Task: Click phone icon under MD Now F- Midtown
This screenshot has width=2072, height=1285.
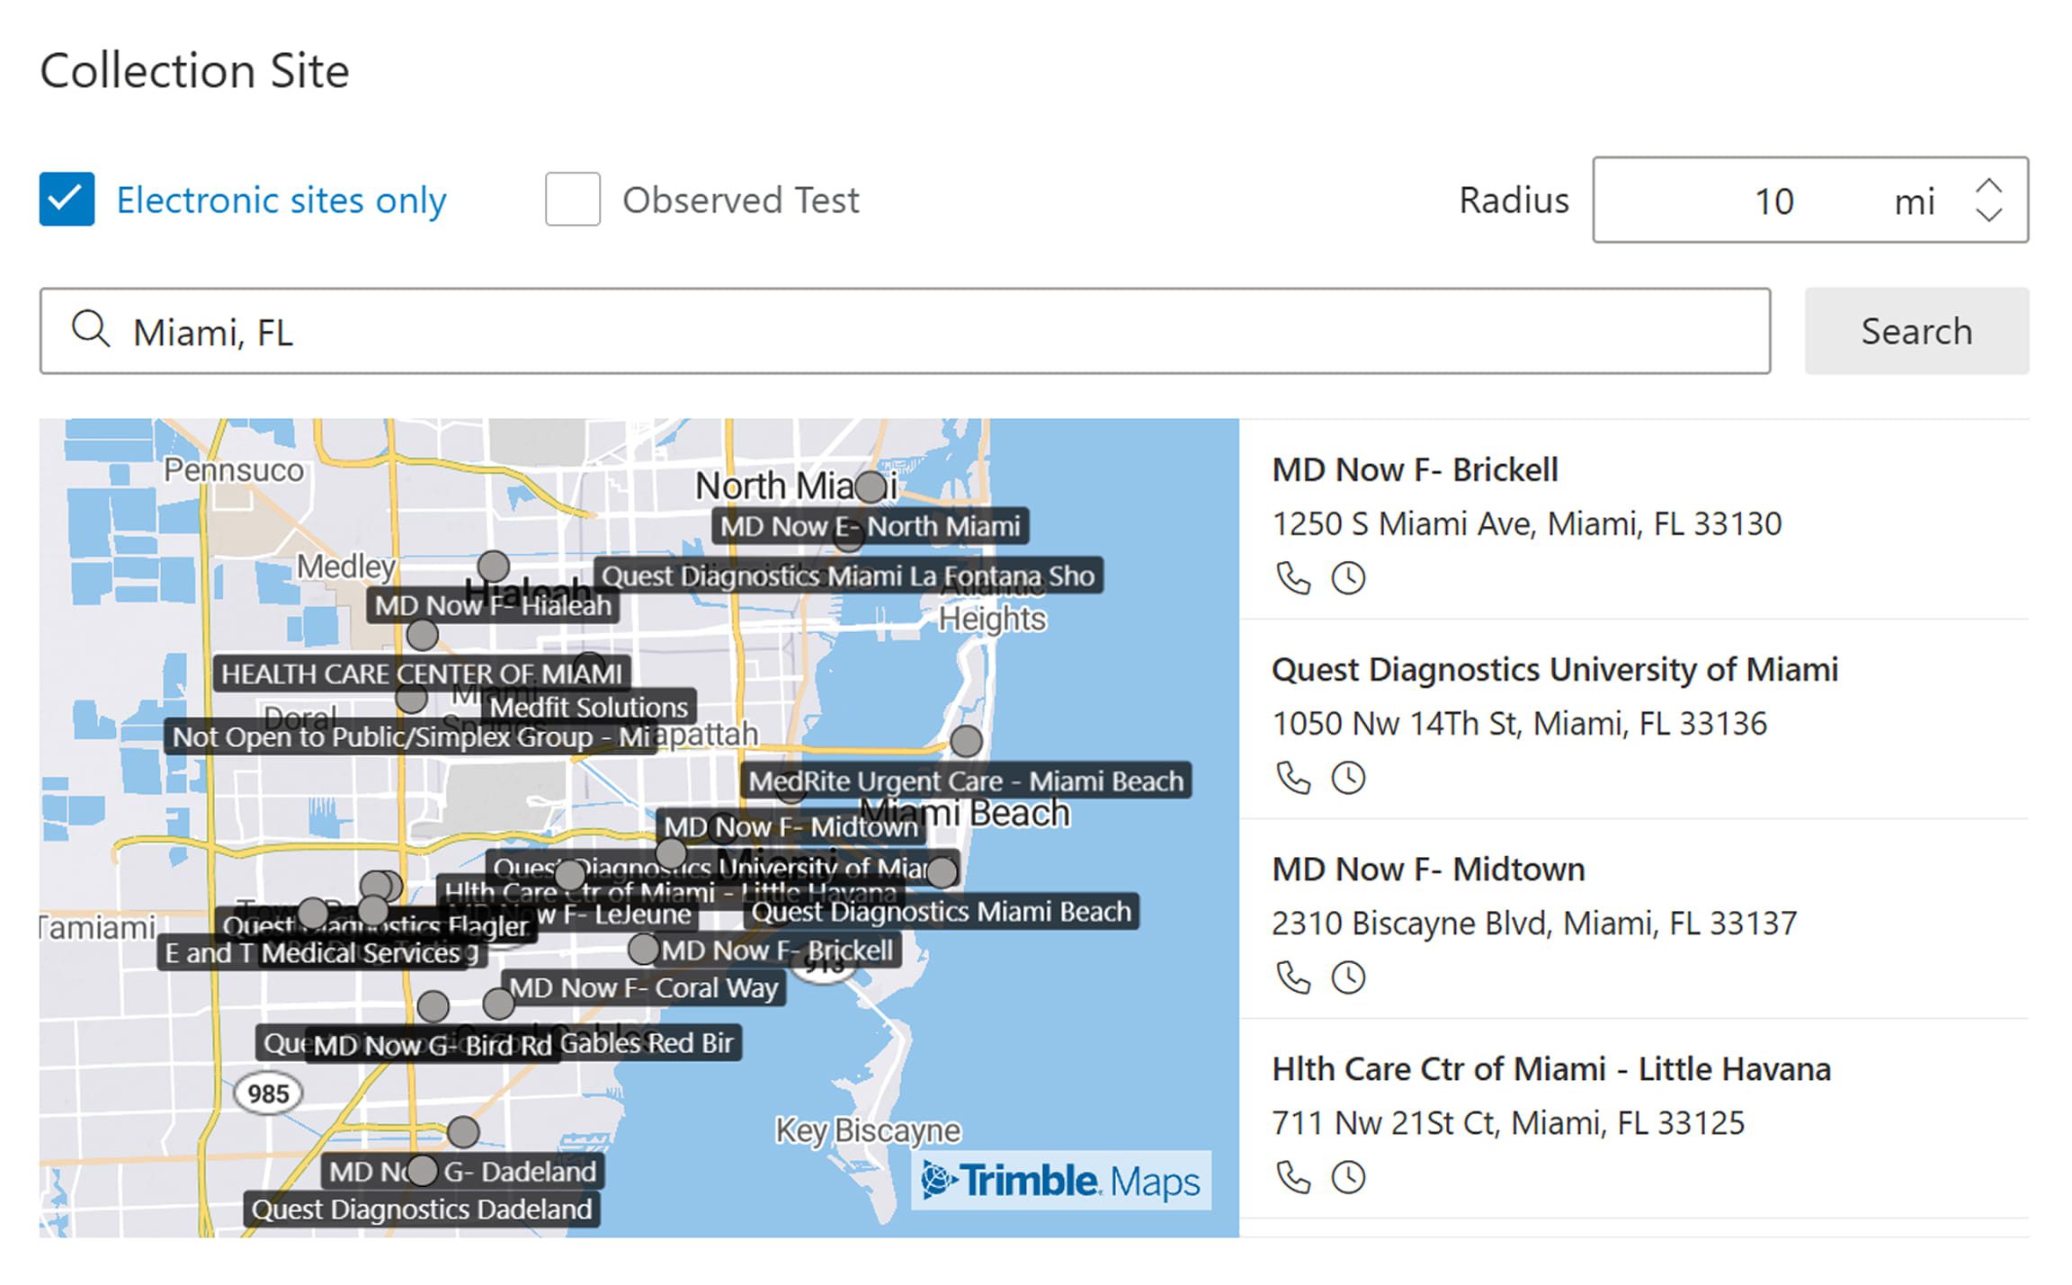Action: (x=1293, y=977)
